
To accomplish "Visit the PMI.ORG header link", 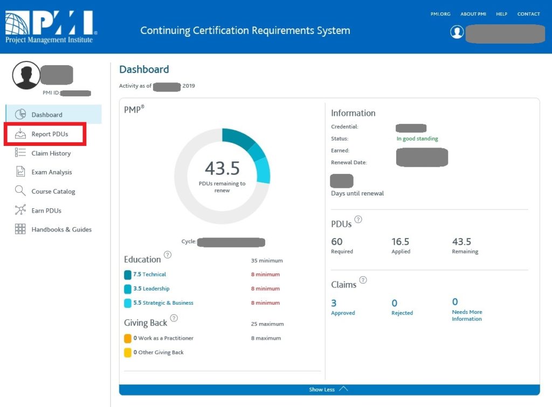I will click(x=440, y=14).
